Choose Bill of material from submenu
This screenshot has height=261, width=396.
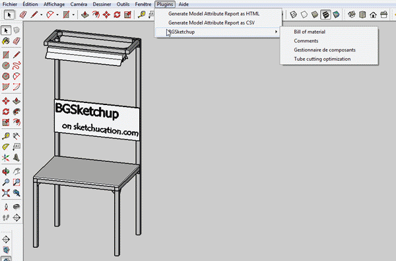310,32
